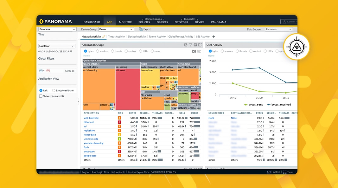The image size is (338, 188).
Task: Click Clear all under Global Filters
Action: point(70,71)
